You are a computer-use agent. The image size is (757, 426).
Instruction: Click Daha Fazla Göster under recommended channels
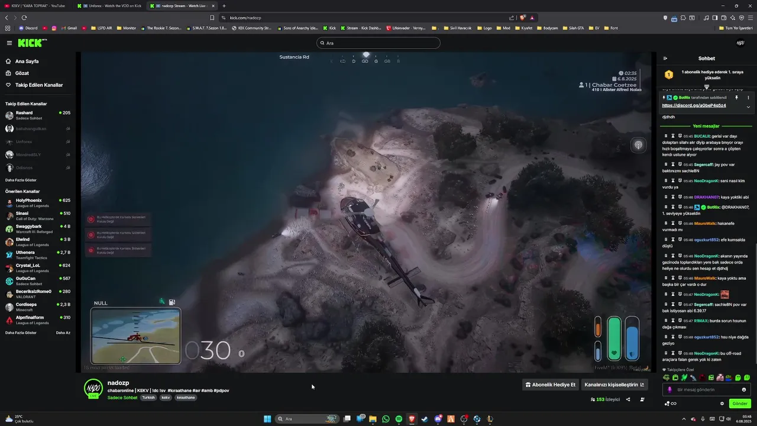[x=21, y=333]
